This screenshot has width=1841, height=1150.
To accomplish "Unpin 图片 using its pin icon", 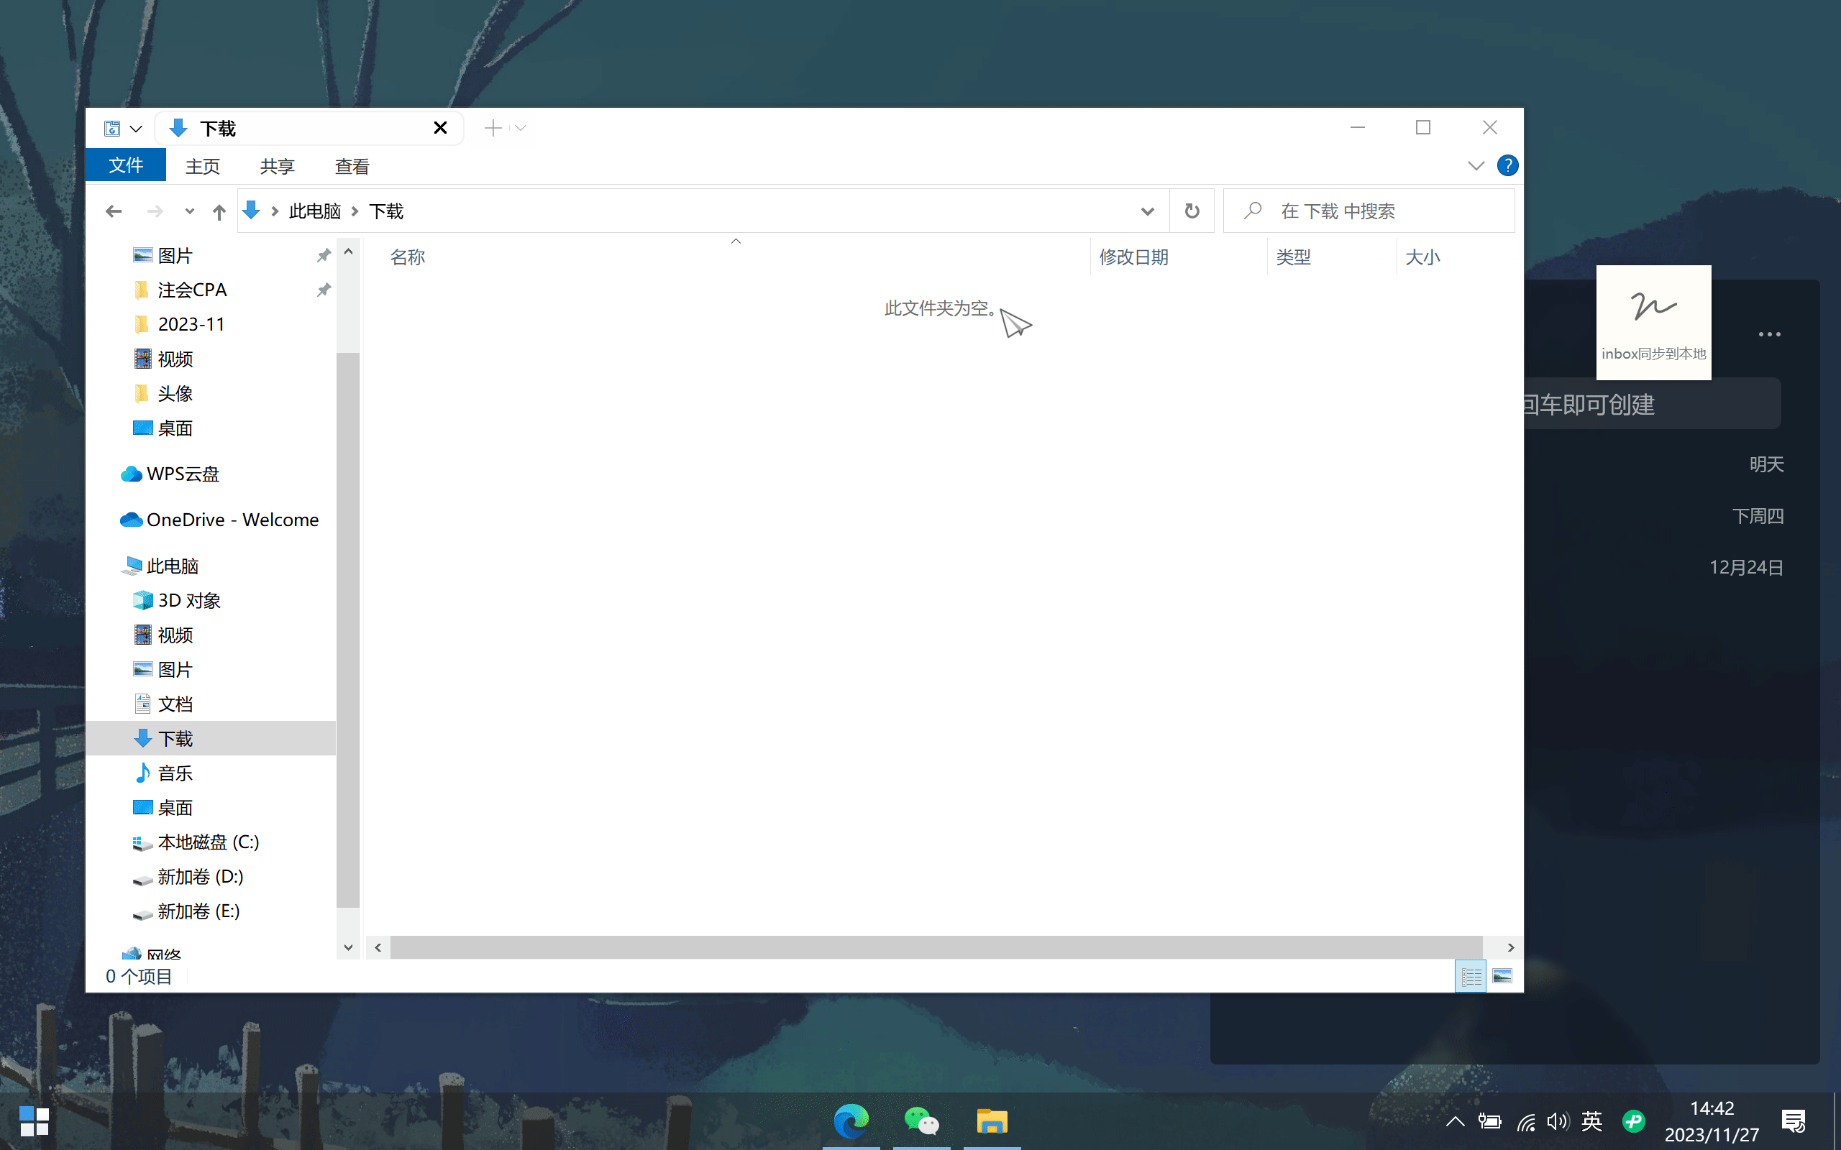I will (324, 256).
